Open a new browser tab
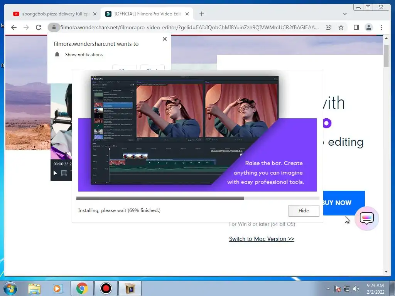 tap(201, 14)
